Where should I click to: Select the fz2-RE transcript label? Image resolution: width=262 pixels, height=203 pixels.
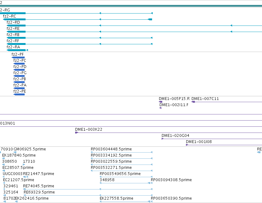pyautogui.click(x=13, y=29)
